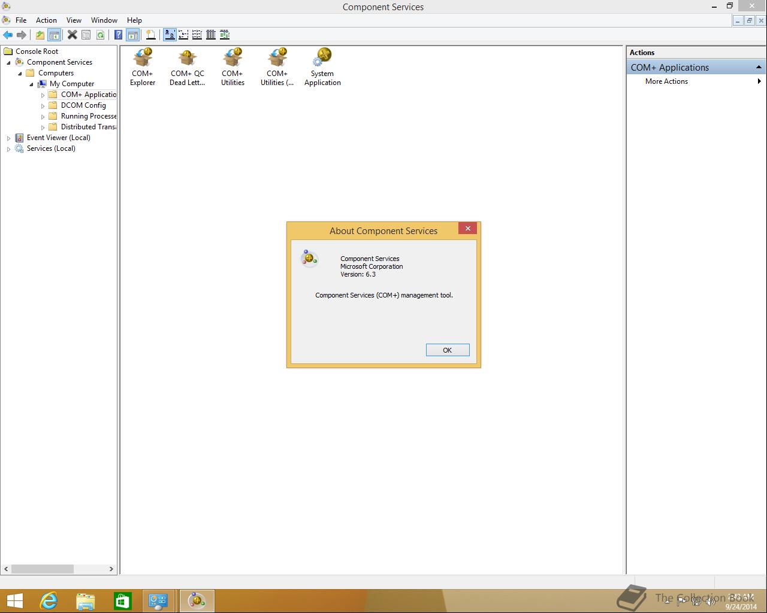Screen dimensions: 767x613
Task: Select Running Processes in the tree
Action: 88,116
